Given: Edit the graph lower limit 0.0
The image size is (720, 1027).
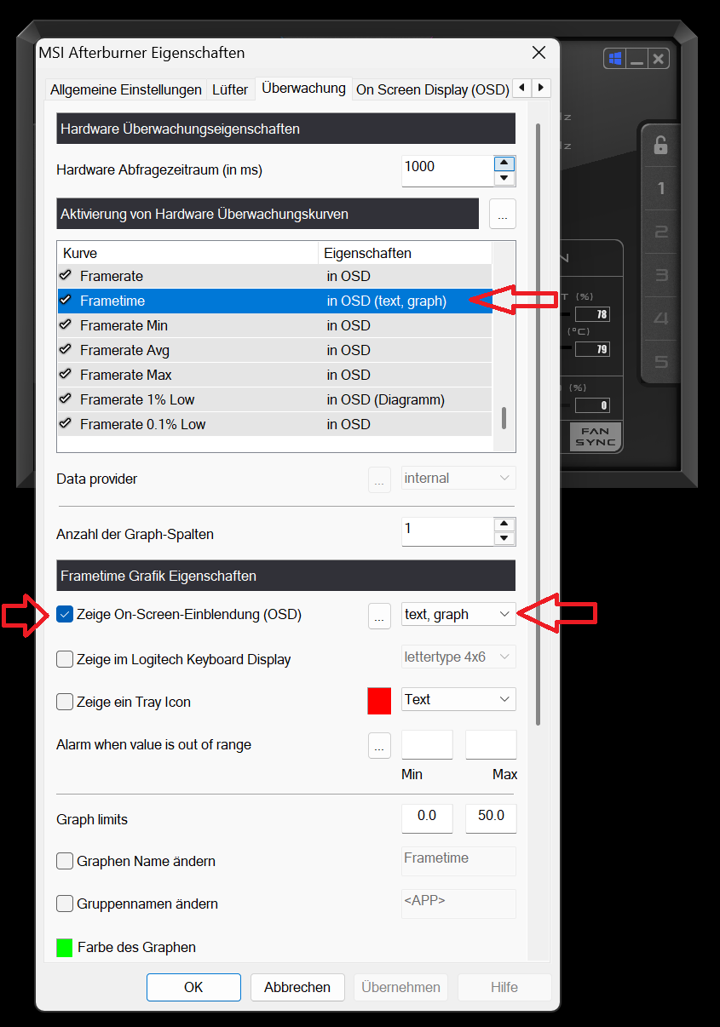Looking at the screenshot, I should tap(427, 818).
